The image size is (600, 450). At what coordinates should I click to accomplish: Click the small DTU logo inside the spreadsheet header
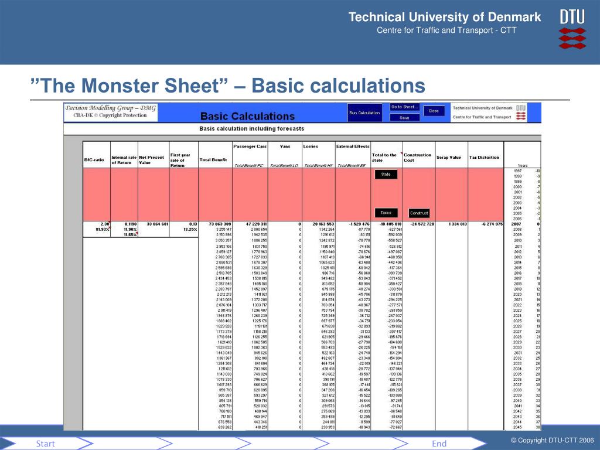click(521, 113)
